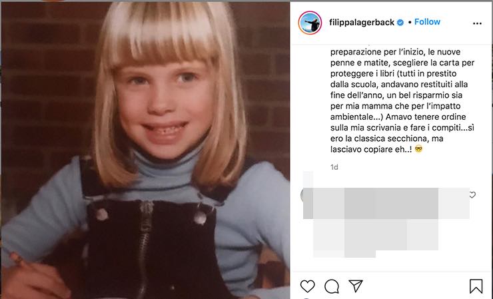Click the caption phrase 'lasciavo copiare eh..!'
The height and width of the screenshot is (299, 493).
click(371, 149)
